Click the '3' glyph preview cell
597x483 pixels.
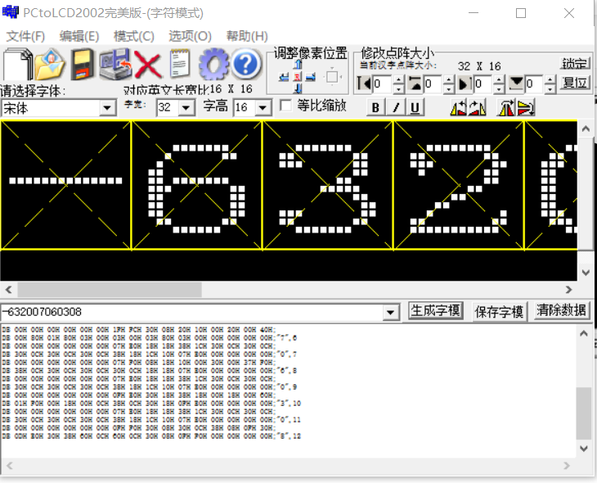coord(328,185)
